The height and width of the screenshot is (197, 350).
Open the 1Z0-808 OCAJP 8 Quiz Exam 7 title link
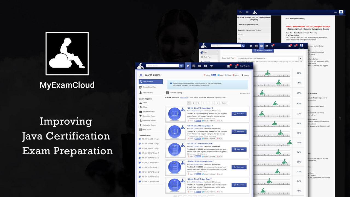click(199, 179)
